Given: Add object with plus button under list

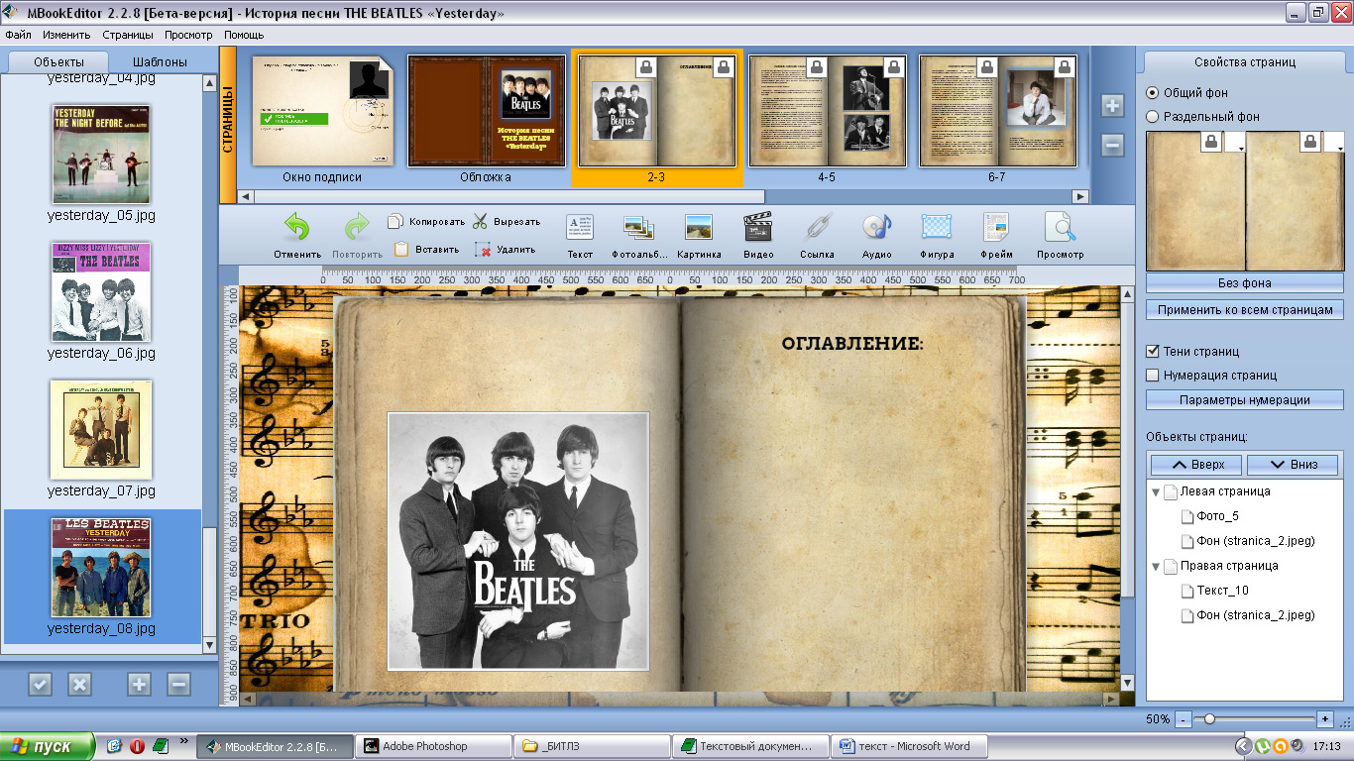Looking at the screenshot, I should (139, 684).
